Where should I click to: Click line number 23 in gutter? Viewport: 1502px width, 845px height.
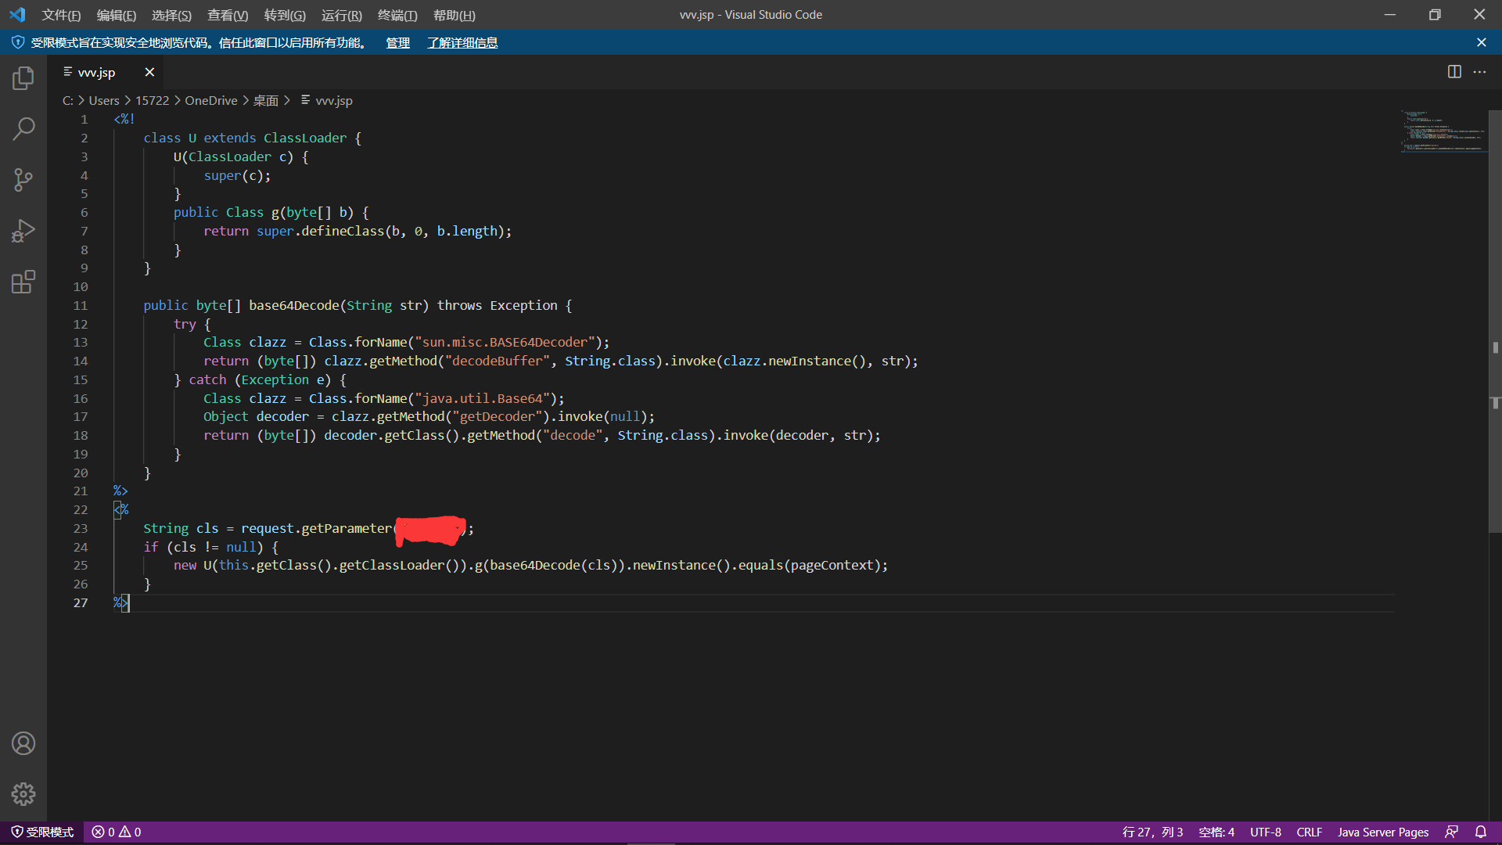tap(81, 528)
